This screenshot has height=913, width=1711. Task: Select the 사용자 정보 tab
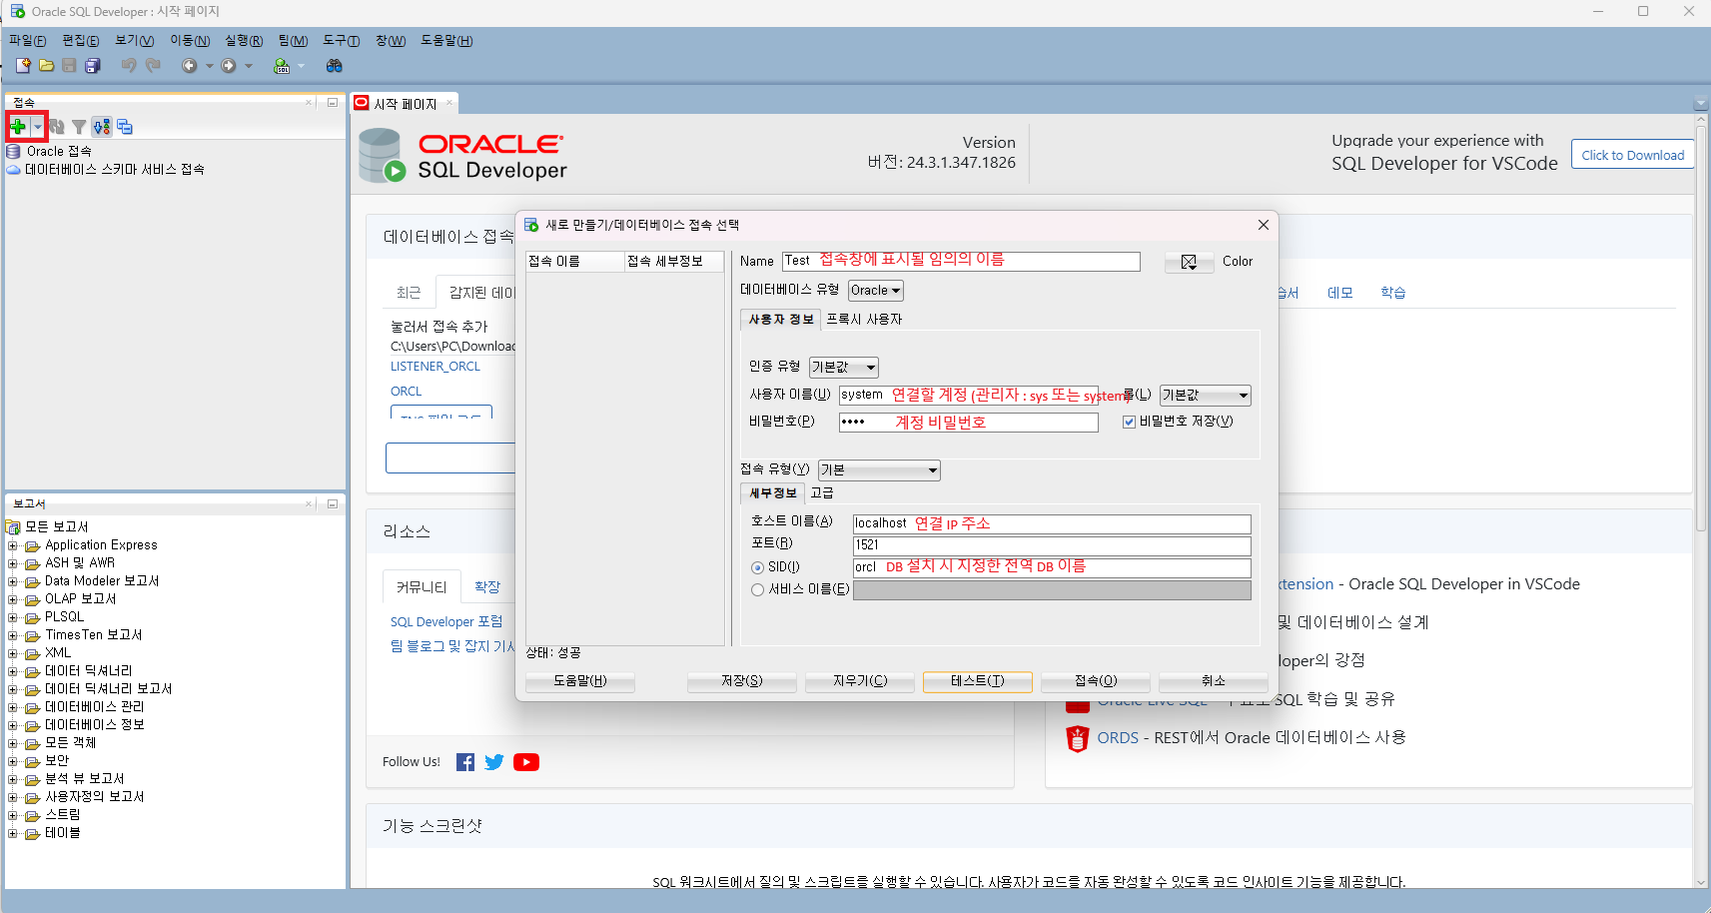tap(781, 320)
